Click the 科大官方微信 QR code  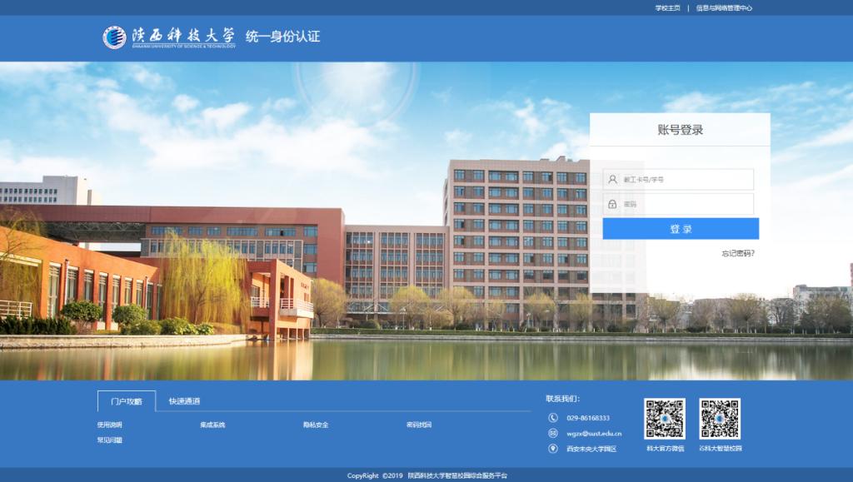[x=664, y=419]
